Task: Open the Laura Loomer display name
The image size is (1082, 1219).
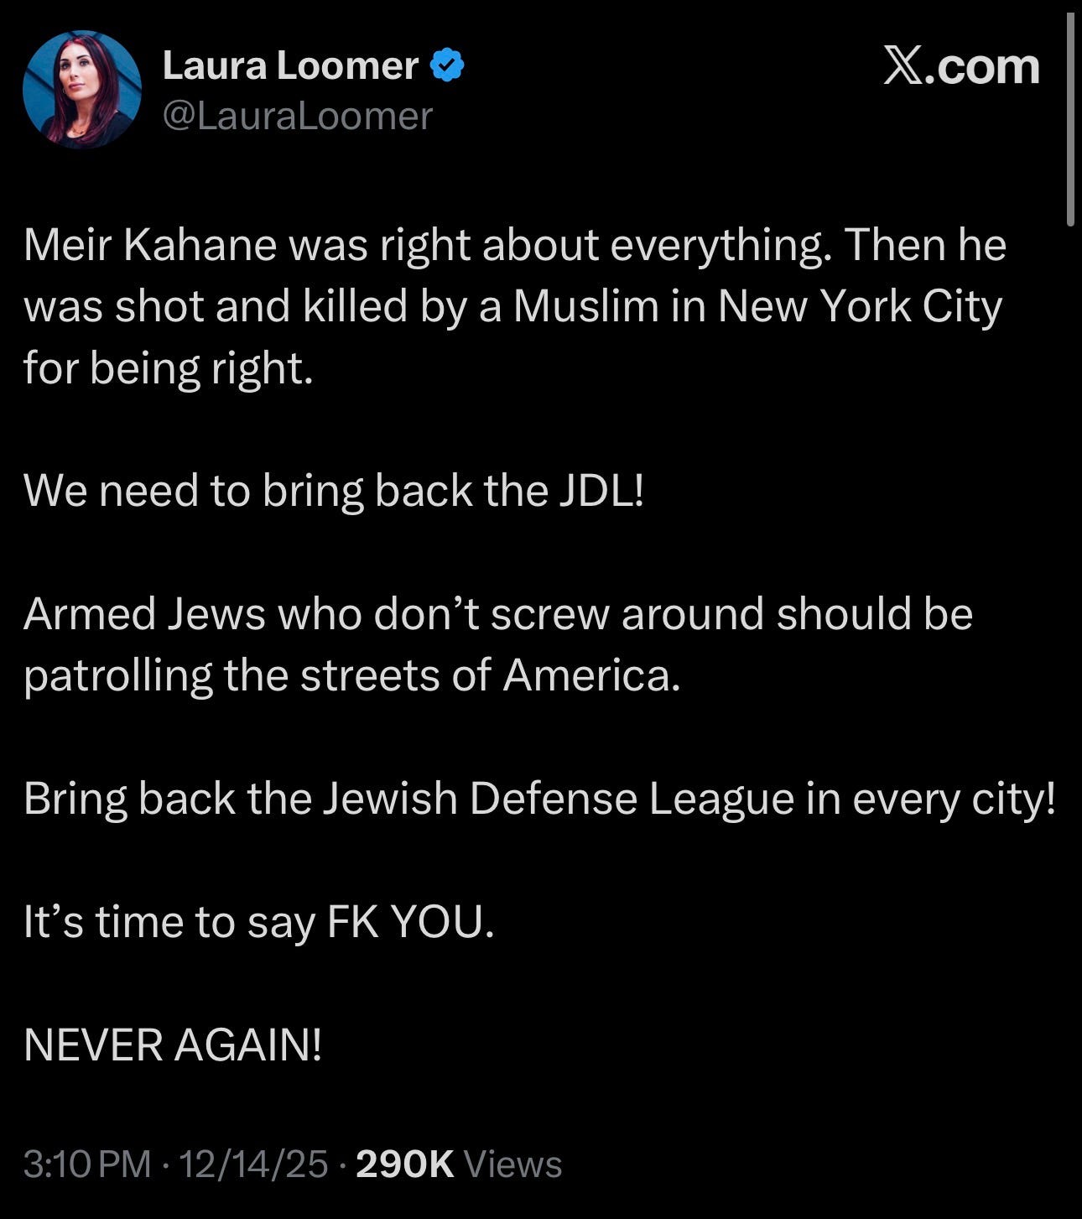Action: (x=290, y=65)
